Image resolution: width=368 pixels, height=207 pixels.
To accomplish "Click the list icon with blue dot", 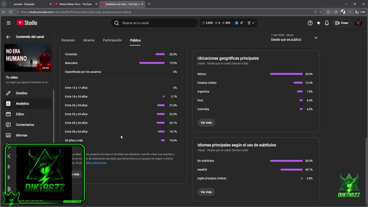I will (242, 23).
